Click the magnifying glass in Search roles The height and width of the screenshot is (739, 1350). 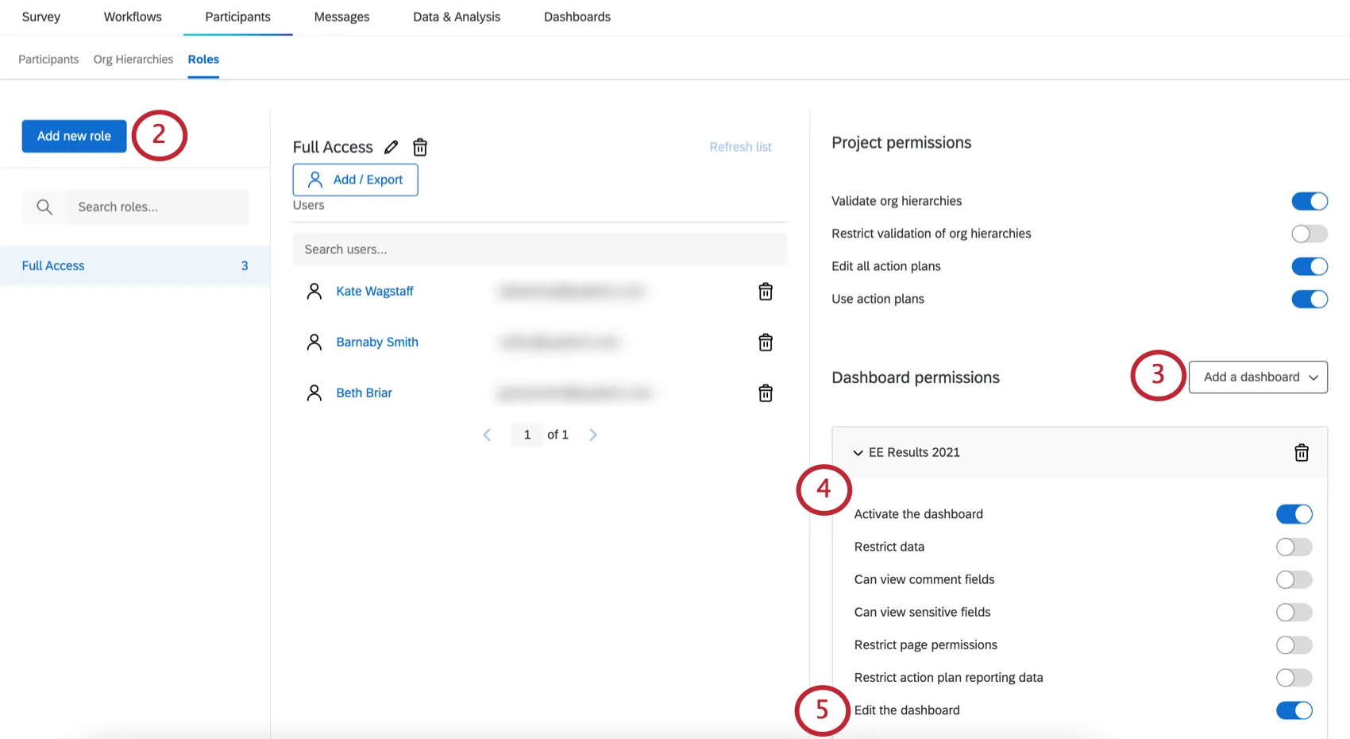click(44, 207)
